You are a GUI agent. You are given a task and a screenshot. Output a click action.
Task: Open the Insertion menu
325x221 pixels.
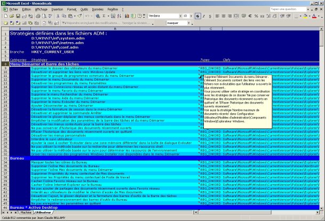57,10
